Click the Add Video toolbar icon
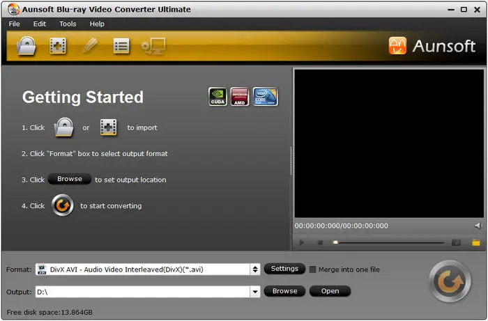This screenshot has height=321, width=488. point(58,46)
